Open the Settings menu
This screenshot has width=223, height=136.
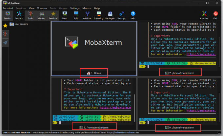(75, 8)
